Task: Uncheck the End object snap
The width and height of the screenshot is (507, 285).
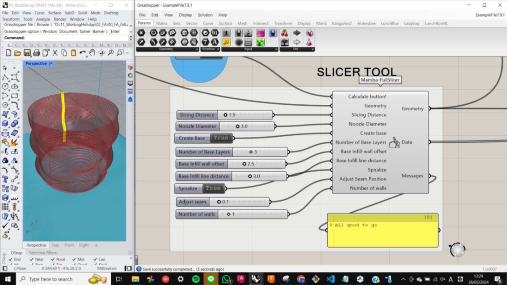Action: click(x=11, y=259)
